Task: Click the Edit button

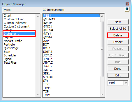Action: point(118,75)
